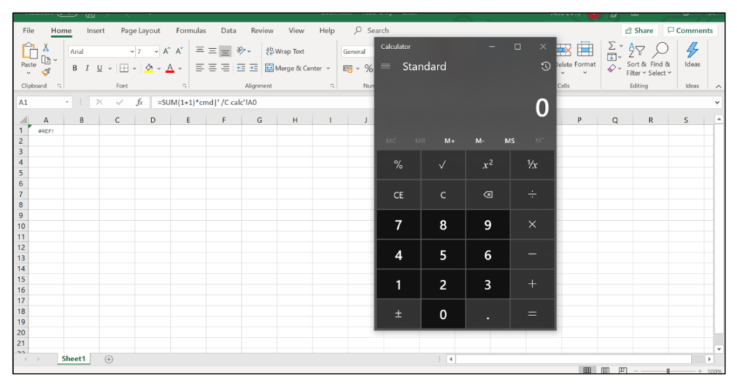Viewport: 737px width, 388px height.
Task: Toggle Bold formatting
Action: (x=74, y=68)
